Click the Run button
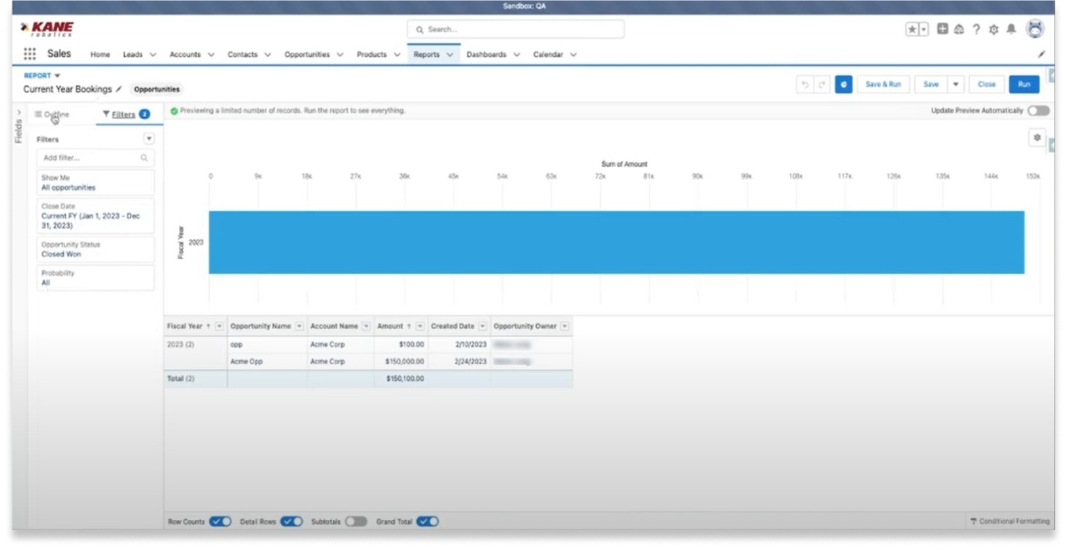 tap(1024, 84)
